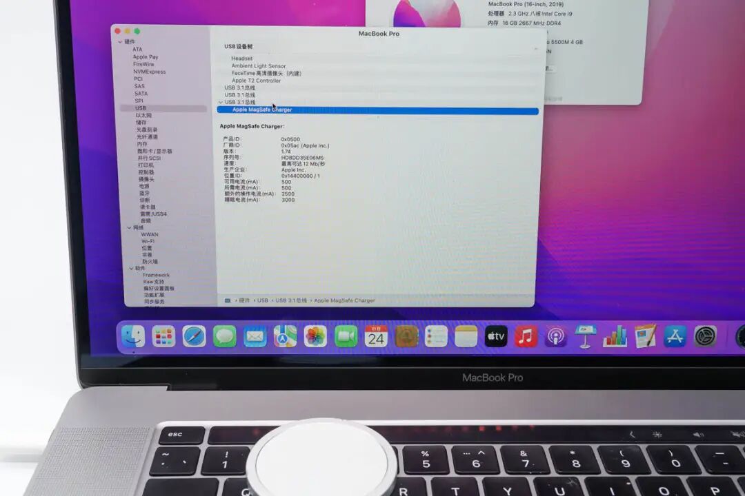Collapse the 网络 sidebar section chevron
Viewport: 745px width, 496px height.
point(129,228)
